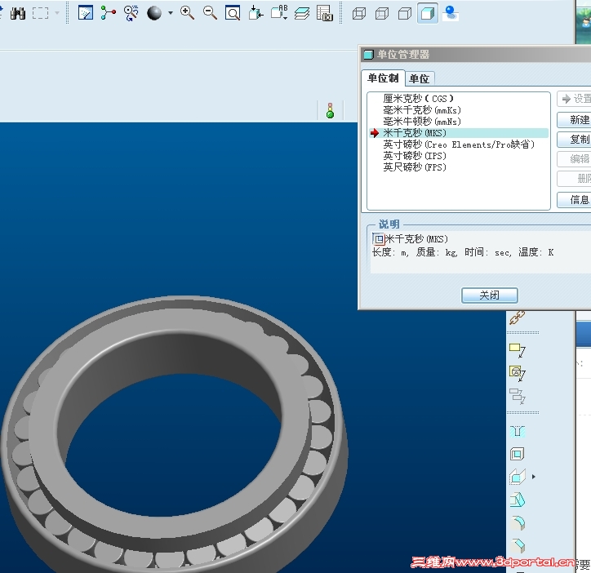Switch to the 单位 tab
The height and width of the screenshot is (573, 591).
point(419,78)
